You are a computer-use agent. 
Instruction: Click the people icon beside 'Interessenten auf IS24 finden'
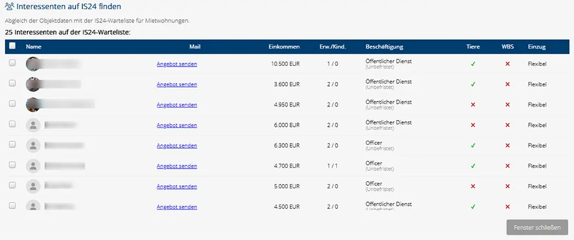coord(9,6)
